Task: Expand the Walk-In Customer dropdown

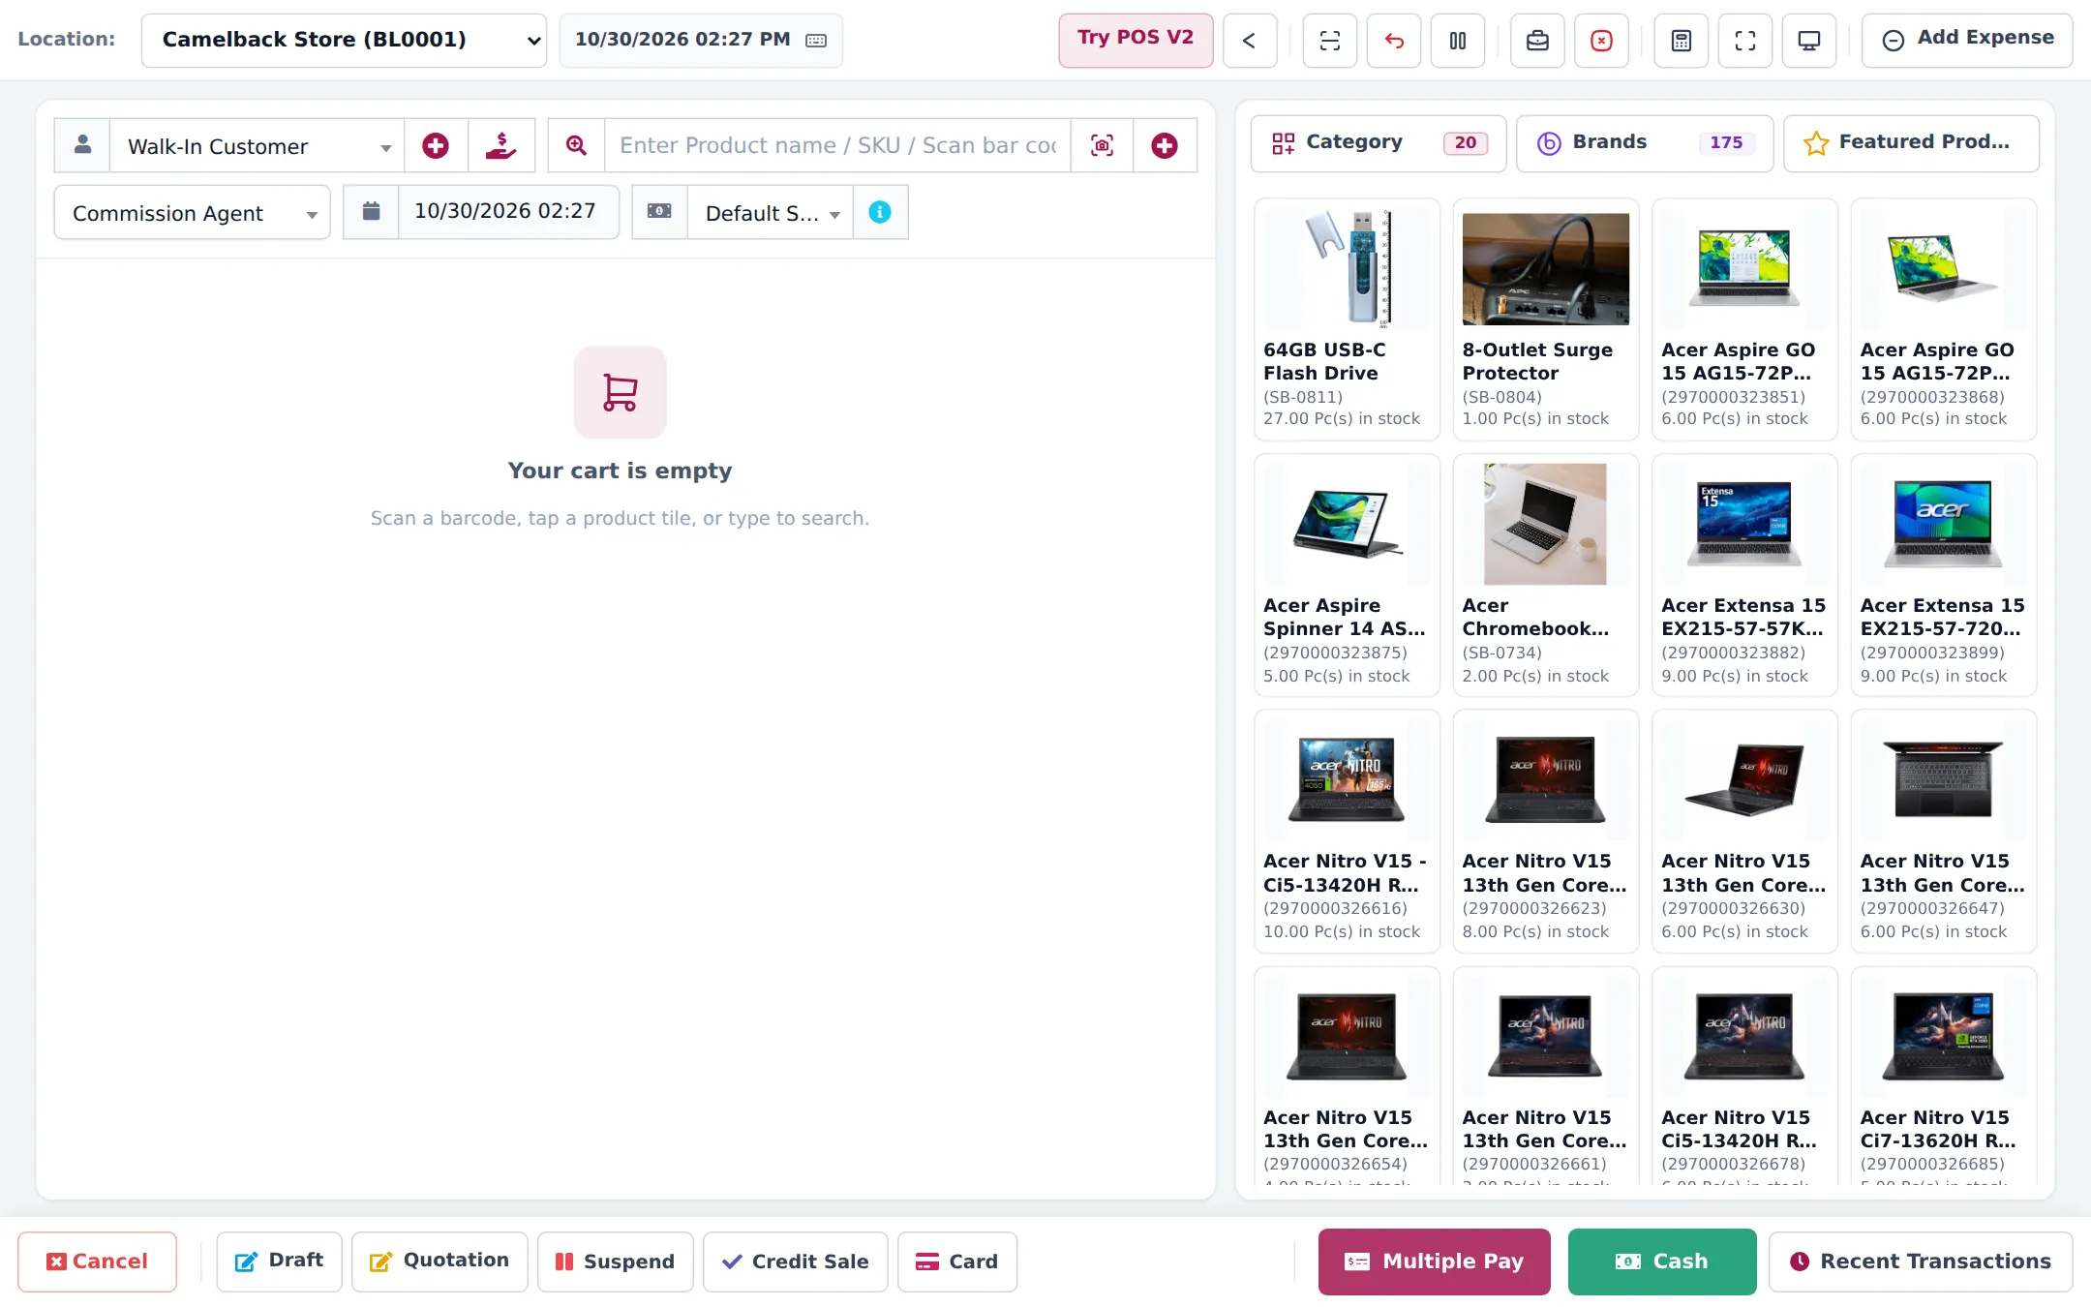Action: click(x=257, y=145)
